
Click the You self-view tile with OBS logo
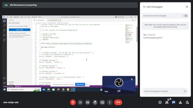tap(119, 85)
